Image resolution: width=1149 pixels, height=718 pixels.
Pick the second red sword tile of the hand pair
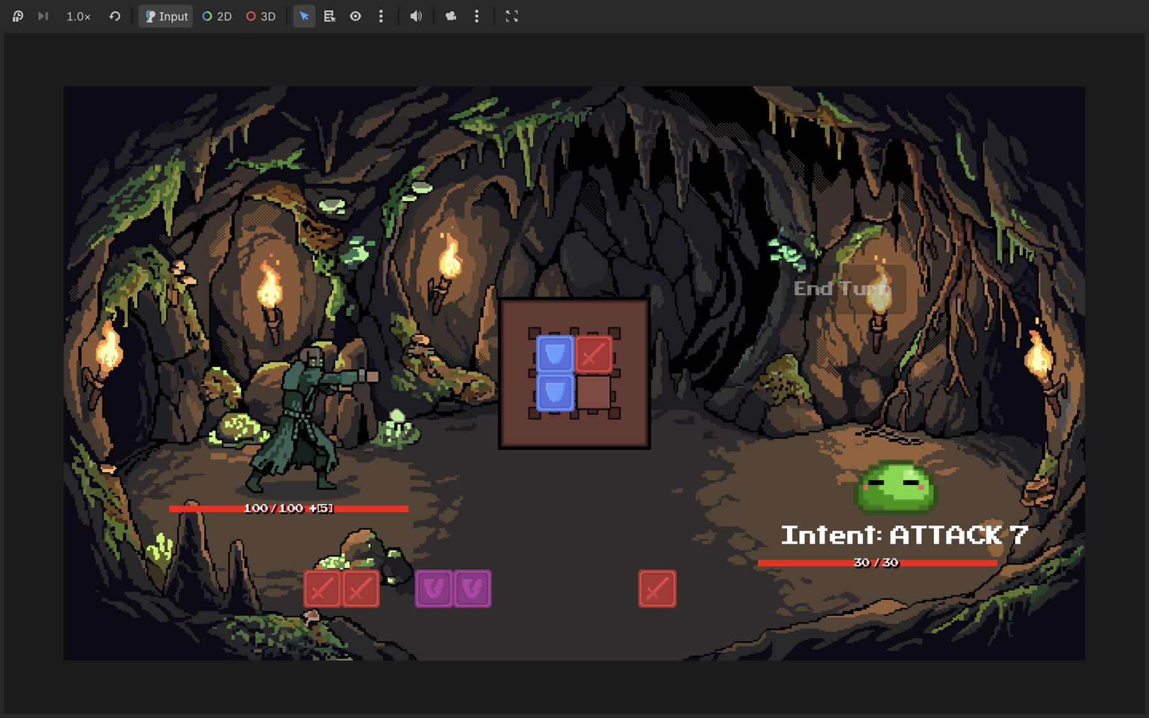(361, 588)
